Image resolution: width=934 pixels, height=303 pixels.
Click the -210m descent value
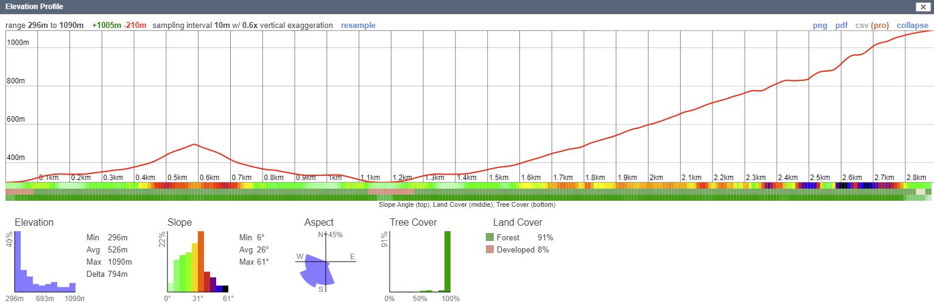(136, 26)
